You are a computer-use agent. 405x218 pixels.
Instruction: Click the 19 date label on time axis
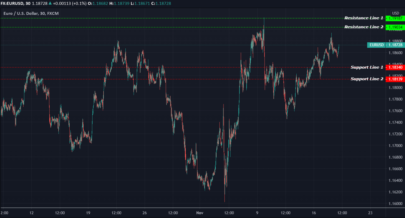pos(88,213)
